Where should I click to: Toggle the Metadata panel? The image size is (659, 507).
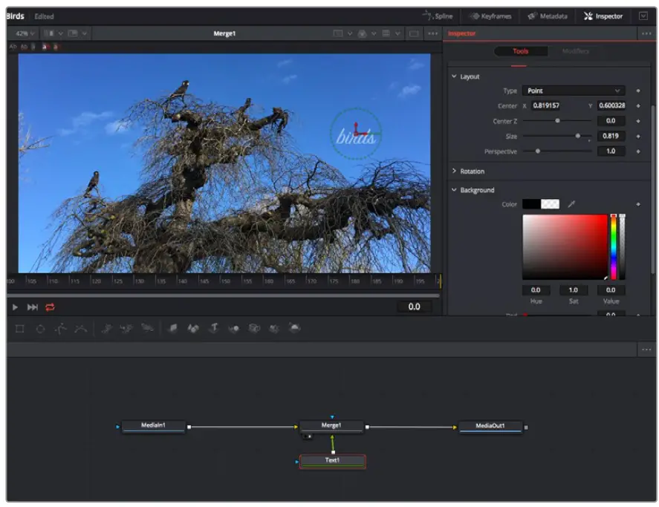[548, 16]
